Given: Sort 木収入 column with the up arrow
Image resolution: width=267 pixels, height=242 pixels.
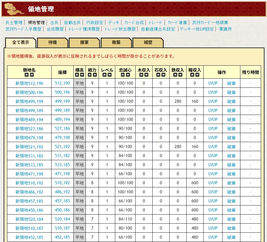Looking at the screenshot, I should pyautogui.click(x=141, y=75).
